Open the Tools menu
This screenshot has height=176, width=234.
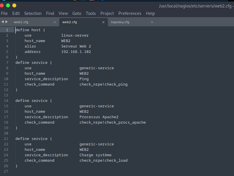91,13
